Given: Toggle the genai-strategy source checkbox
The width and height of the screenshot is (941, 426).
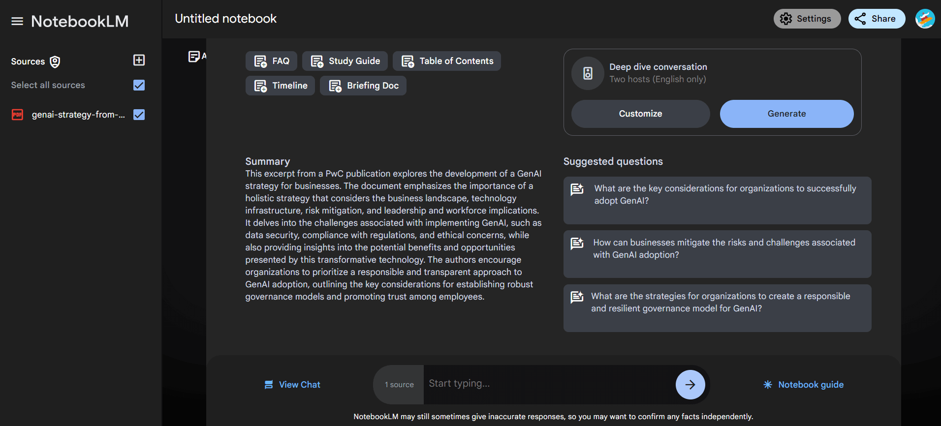Looking at the screenshot, I should [139, 115].
